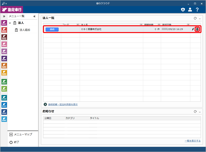Open the user account icon

click(x=190, y=10)
